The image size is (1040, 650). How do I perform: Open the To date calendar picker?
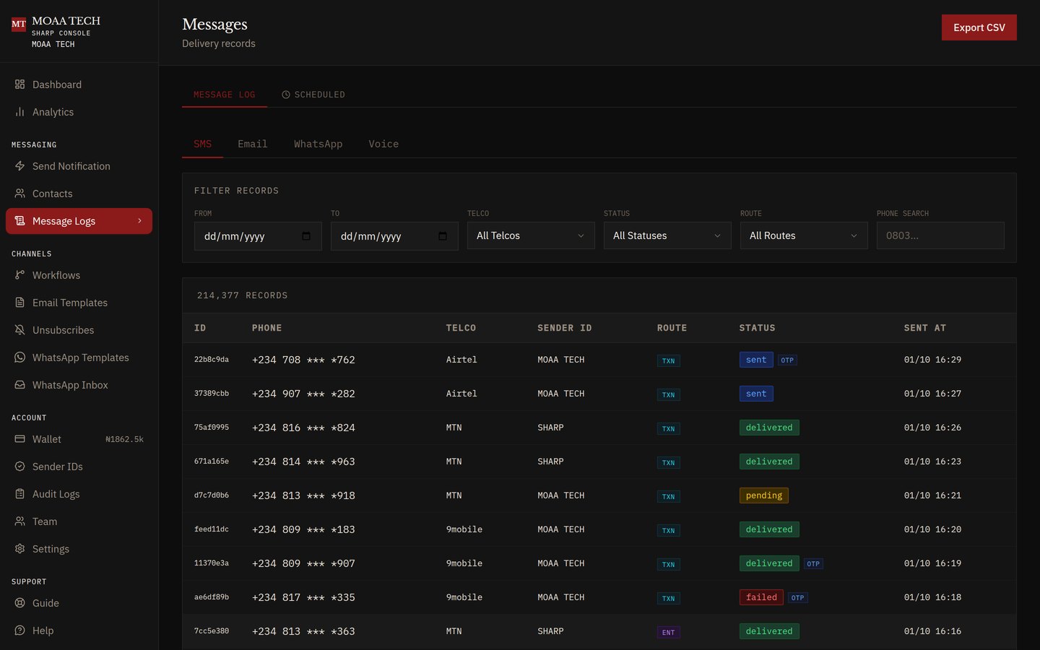tap(443, 236)
